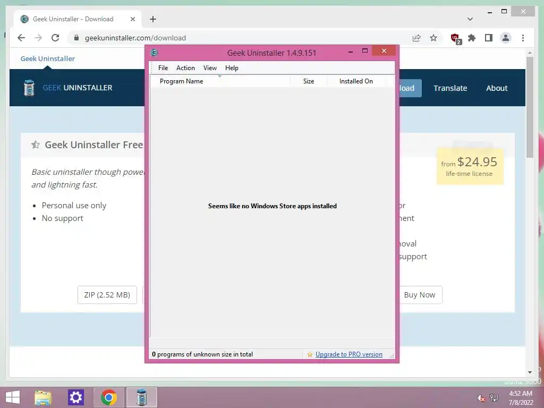Click the Buy Now button
This screenshot has width=544, height=408.
[420, 295]
